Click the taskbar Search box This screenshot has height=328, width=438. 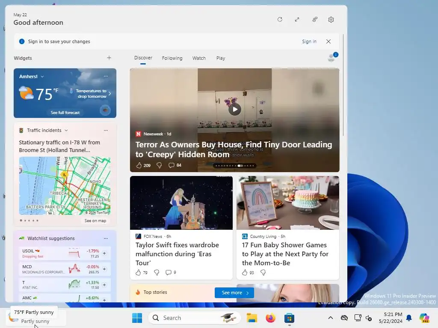[x=195, y=318]
